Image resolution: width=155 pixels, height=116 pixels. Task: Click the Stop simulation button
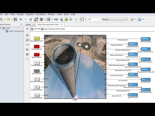[x=76, y=19]
